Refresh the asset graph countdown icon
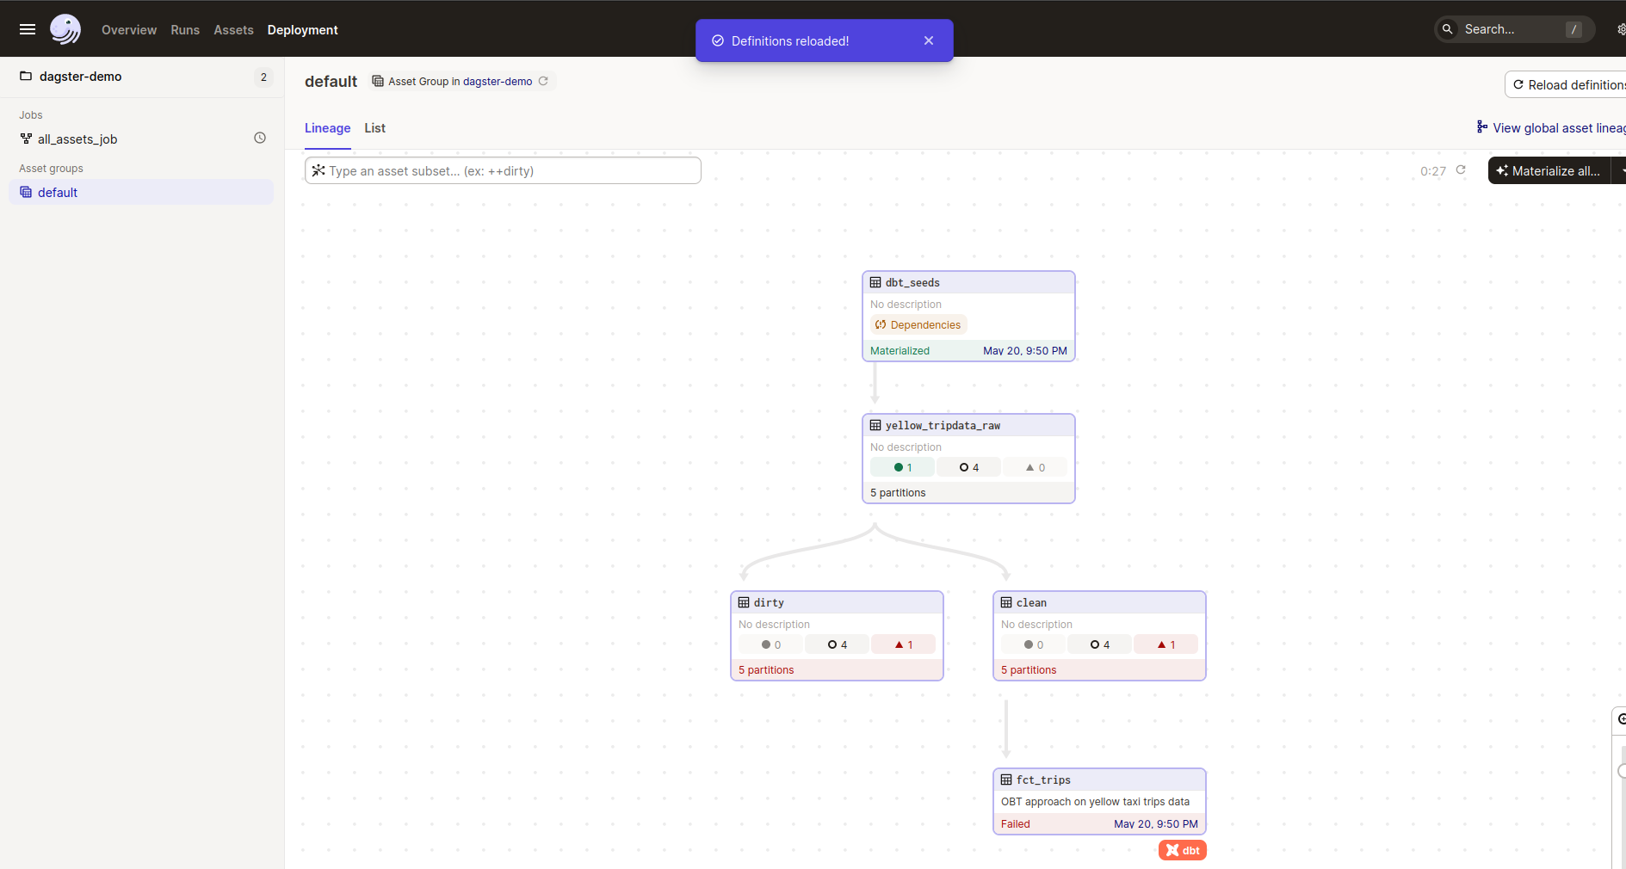This screenshot has height=869, width=1626. click(x=1461, y=170)
